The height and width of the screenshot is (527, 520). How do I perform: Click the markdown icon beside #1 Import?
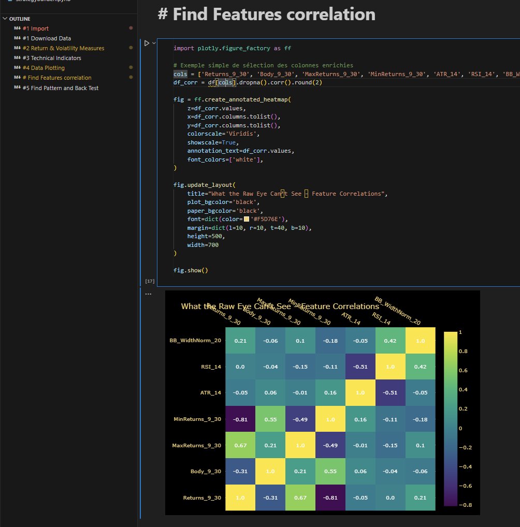pos(17,28)
